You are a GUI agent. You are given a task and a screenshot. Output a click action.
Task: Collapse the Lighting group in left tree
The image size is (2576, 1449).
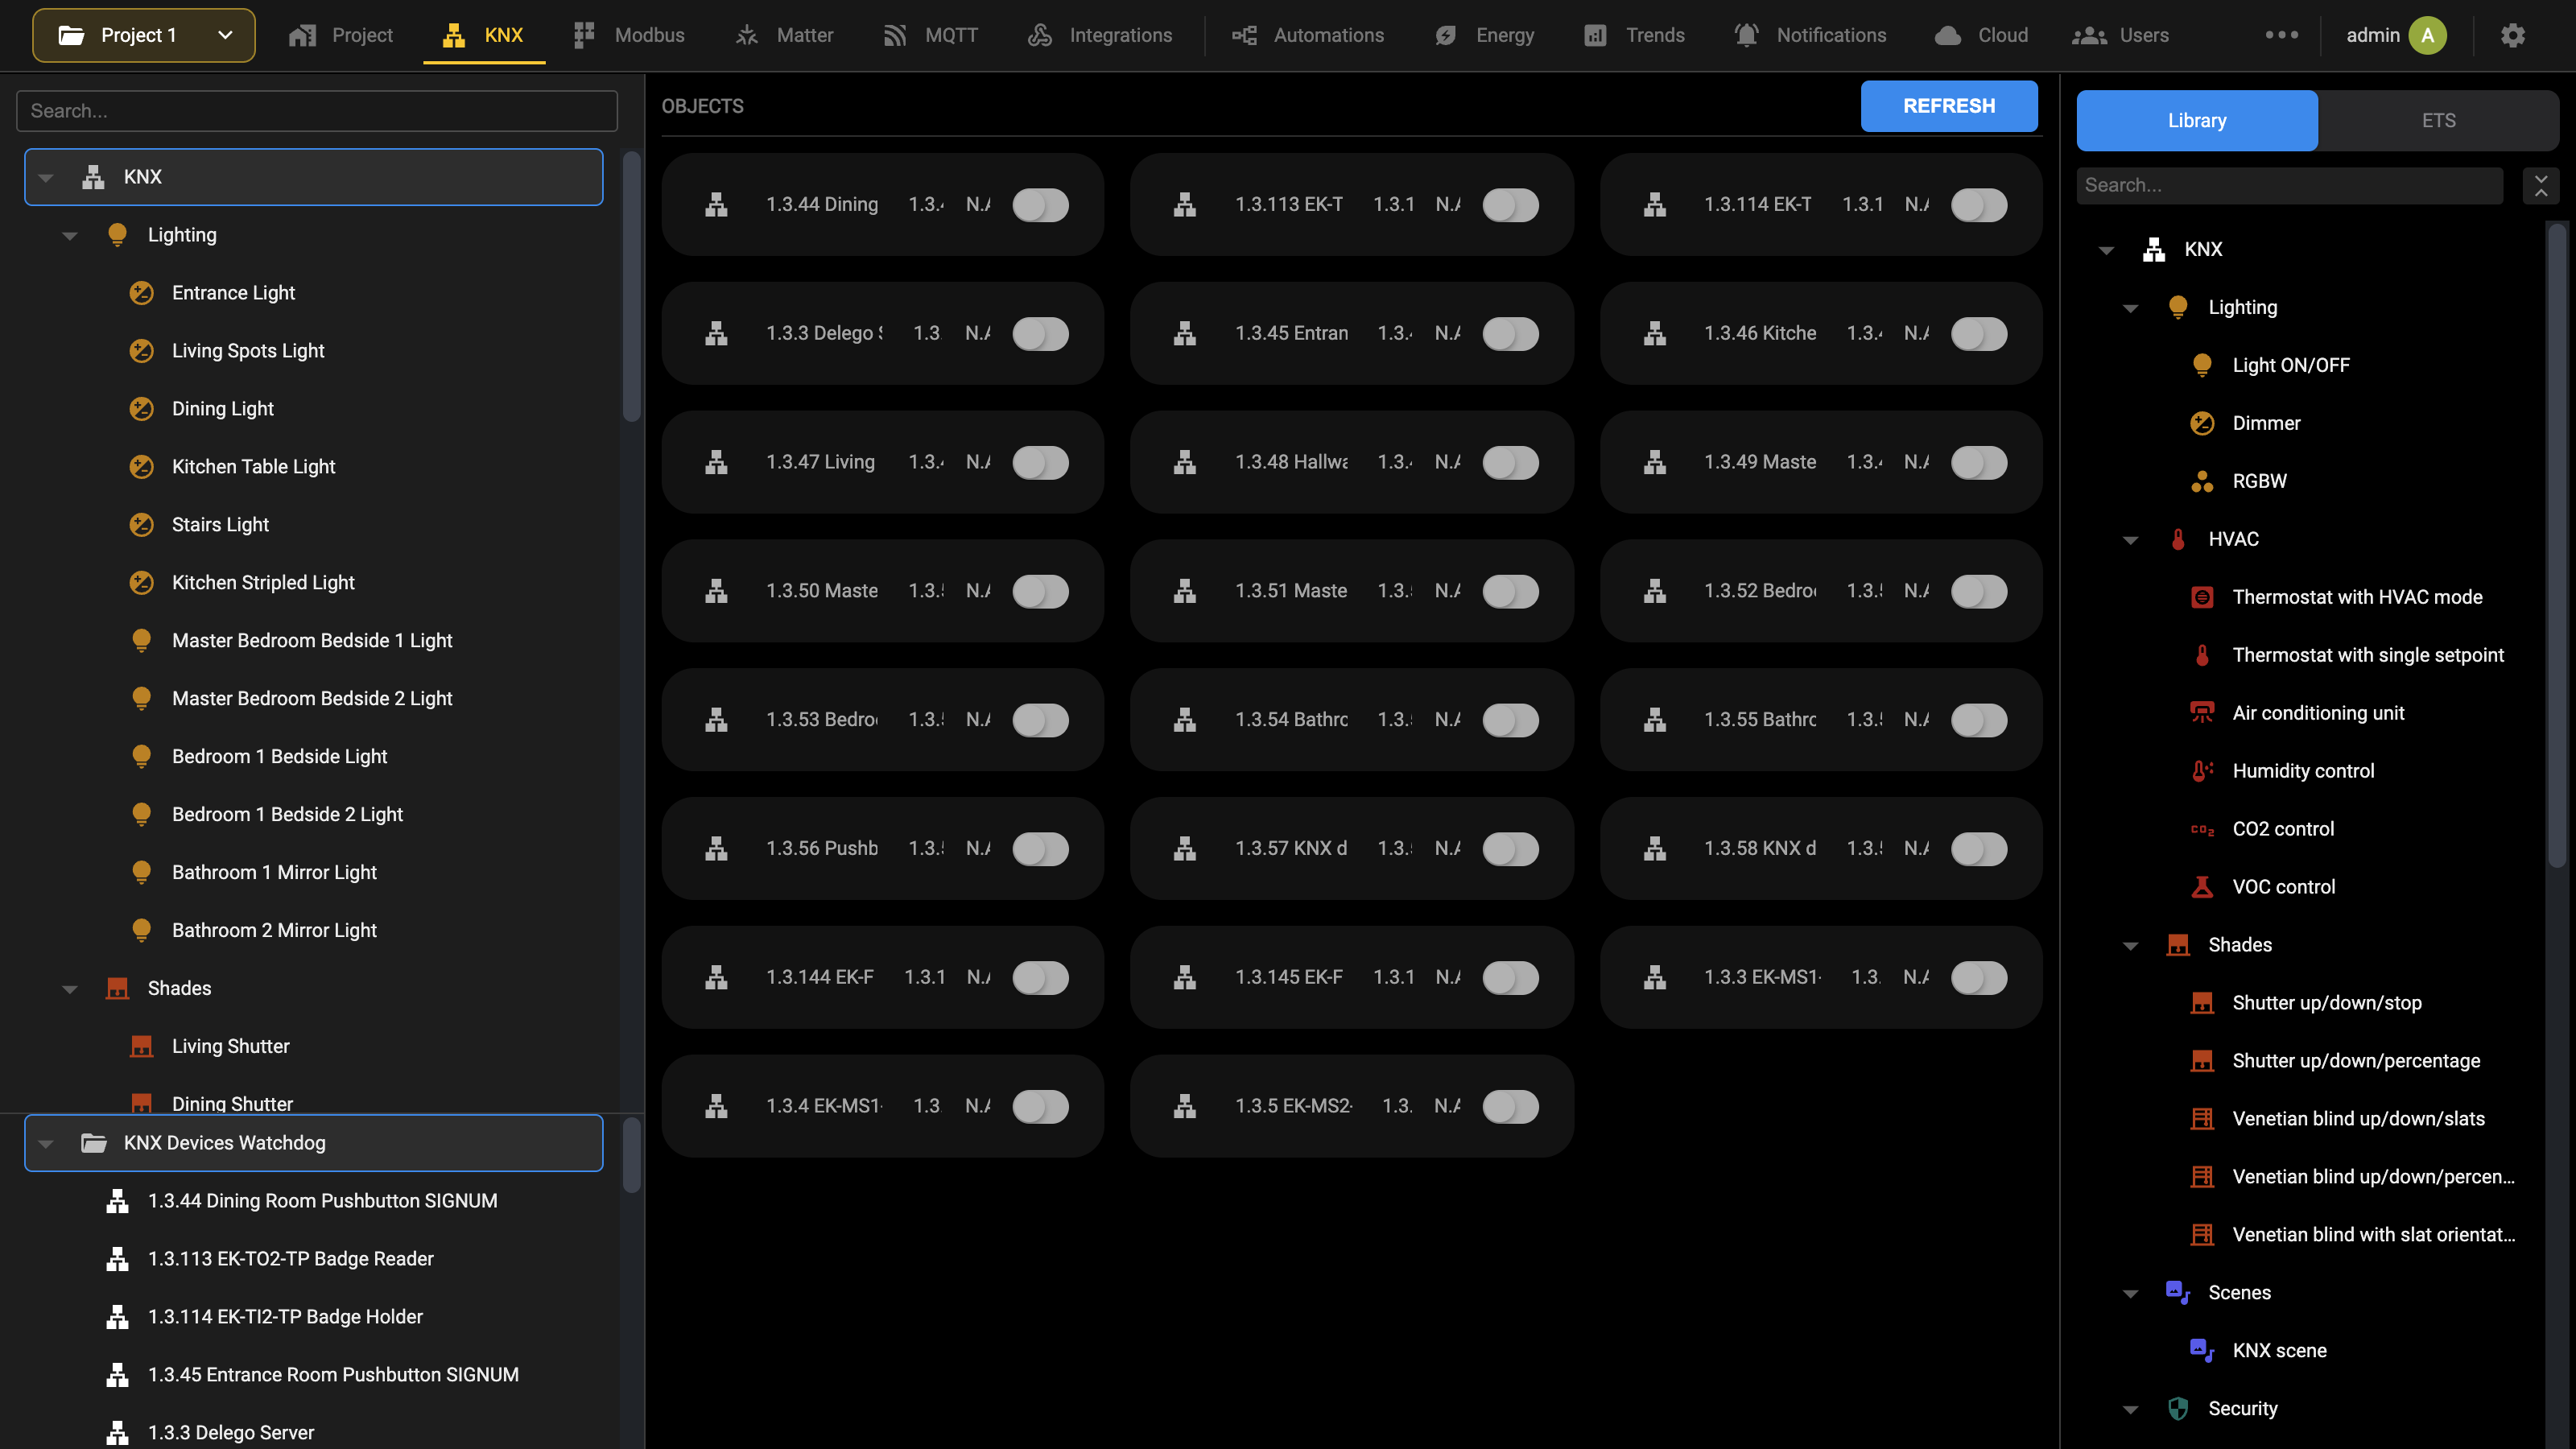coord(70,236)
